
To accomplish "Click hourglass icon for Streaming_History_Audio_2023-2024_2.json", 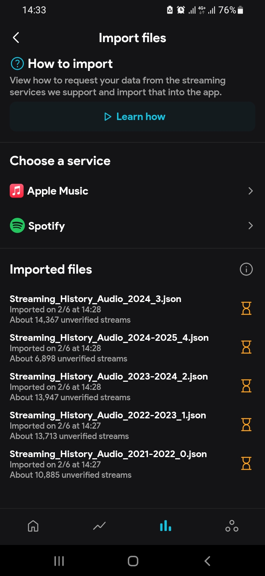I will pyautogui.click(x=246, y=386).
